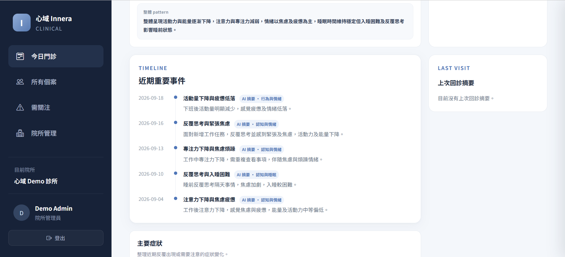Click the 目前沒有上次回診摘要 text

466,98
